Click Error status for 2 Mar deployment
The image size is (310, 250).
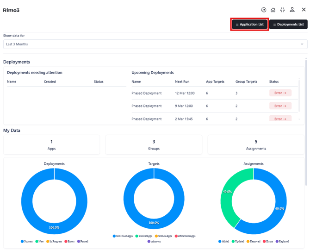tap(280, 119)
